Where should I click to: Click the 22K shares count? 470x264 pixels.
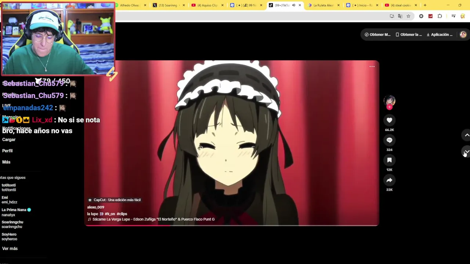click(389, 190)
